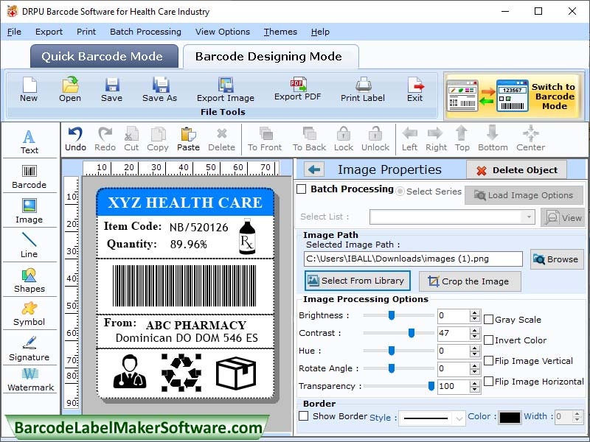Viewport: 590px width, 442px height.
Task: Adjust the Brightness slider
Action: [392, 315]
